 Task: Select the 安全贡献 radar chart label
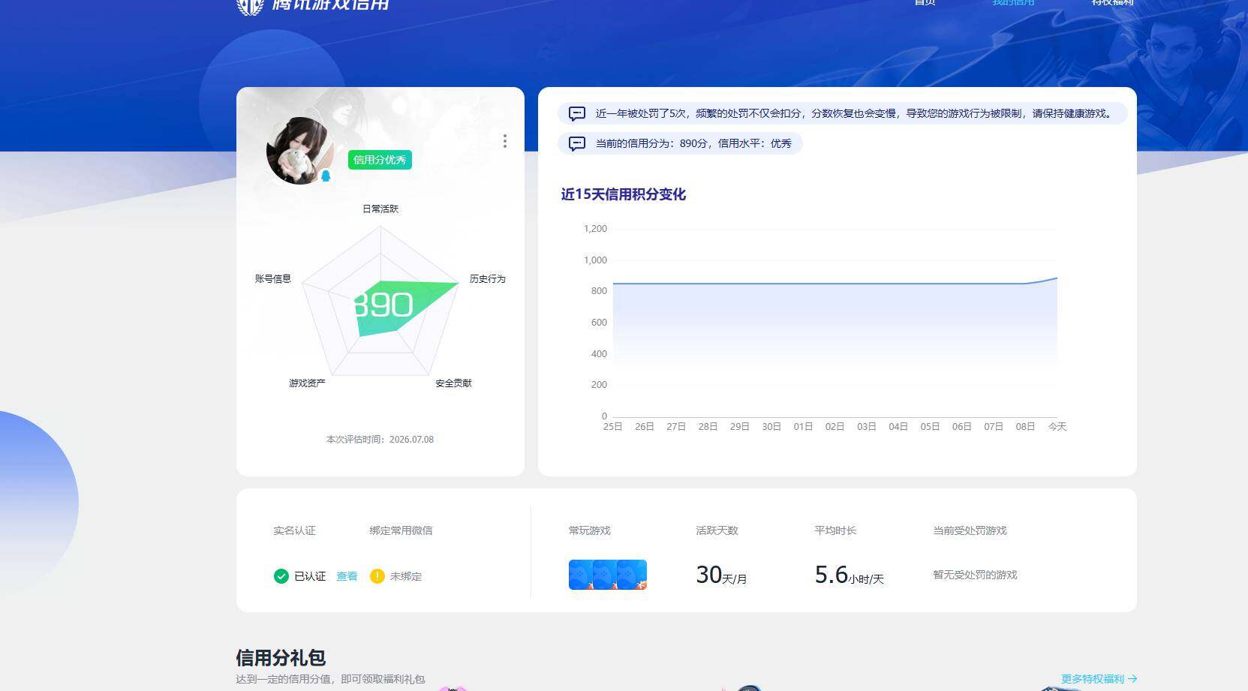453,383
